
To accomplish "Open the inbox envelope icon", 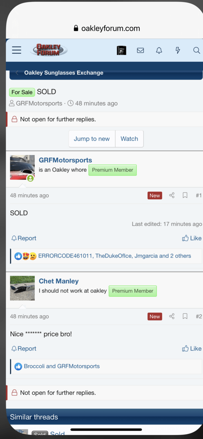I will coord(140,50).
